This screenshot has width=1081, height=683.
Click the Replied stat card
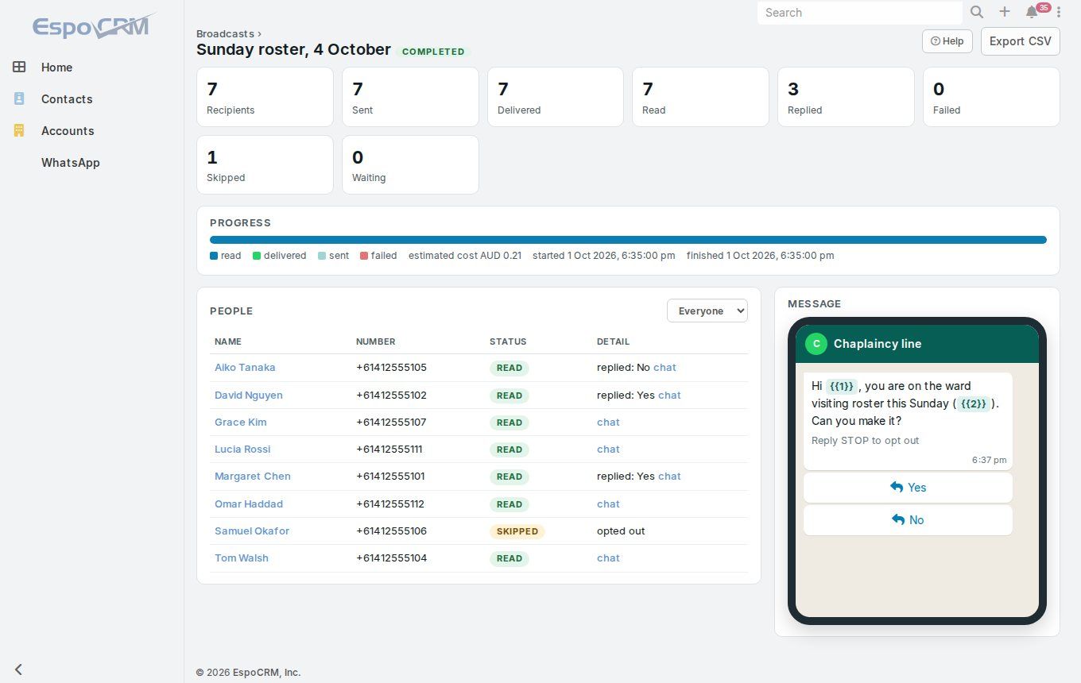coord(846,97)
